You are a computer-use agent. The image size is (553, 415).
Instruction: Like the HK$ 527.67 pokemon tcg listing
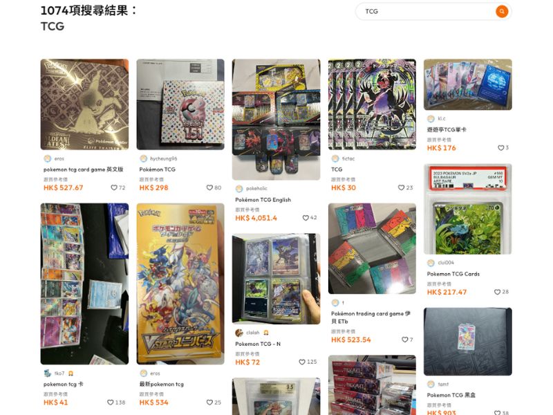114,187
